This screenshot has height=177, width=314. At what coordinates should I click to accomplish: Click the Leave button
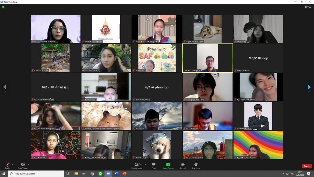pos(306,166)
